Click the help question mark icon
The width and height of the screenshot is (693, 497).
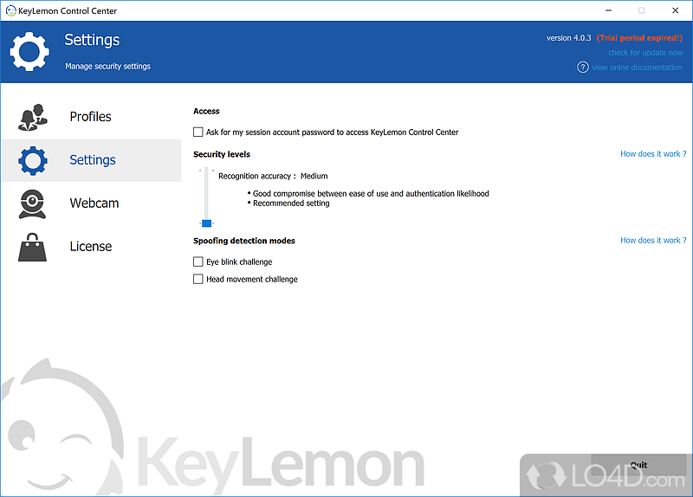[x=583, y=68]
